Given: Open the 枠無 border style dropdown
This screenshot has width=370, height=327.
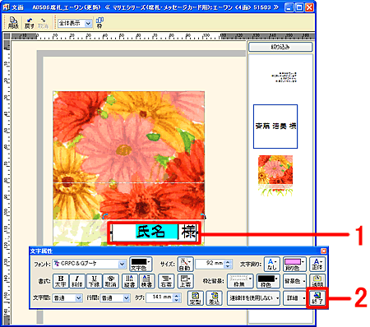Looking at the screenshot, I should pyautogui.click(x=239, y=281).
